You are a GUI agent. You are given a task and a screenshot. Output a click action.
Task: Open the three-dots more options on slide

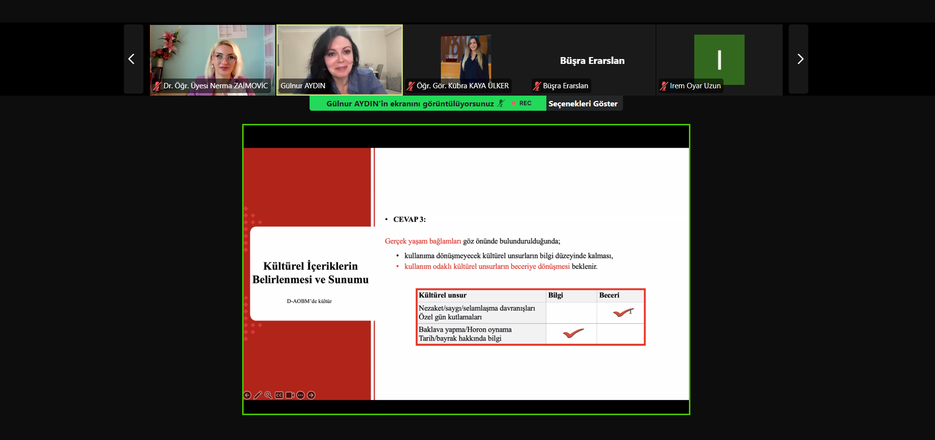[x=301, y=395]
